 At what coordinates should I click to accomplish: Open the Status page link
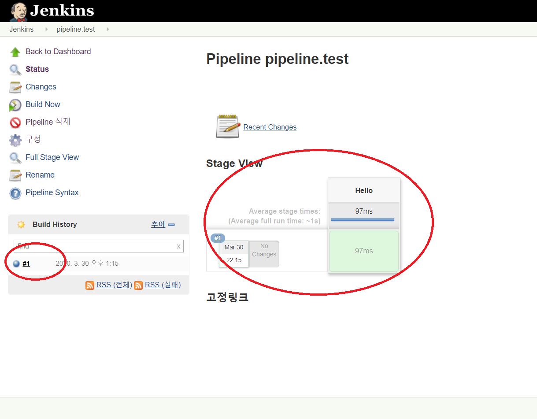tap(37, 69)
